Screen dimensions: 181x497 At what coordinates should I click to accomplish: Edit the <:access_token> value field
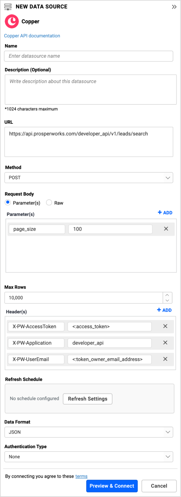pos(110,326)
